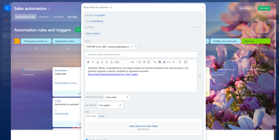Click the Test mode button
The image size is (279, 140).
[264, 8]
